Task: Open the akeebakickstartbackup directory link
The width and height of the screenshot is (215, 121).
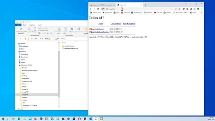Action: tap(100, 32)
